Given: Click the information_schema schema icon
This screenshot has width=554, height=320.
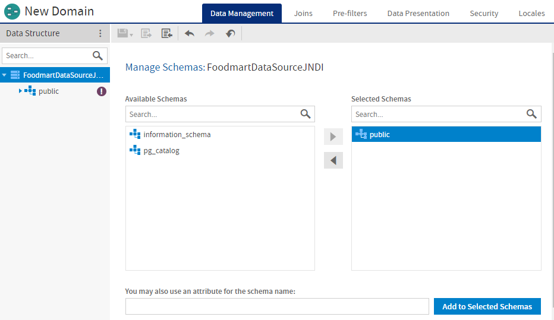Looking at the screenshot, I should pos(135,134).
